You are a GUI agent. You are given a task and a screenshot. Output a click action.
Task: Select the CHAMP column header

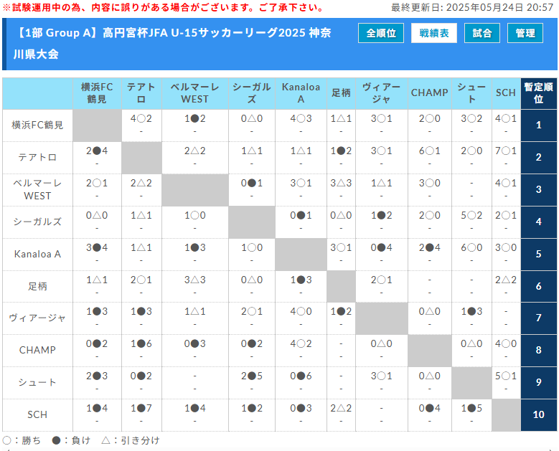click(429, 92)
